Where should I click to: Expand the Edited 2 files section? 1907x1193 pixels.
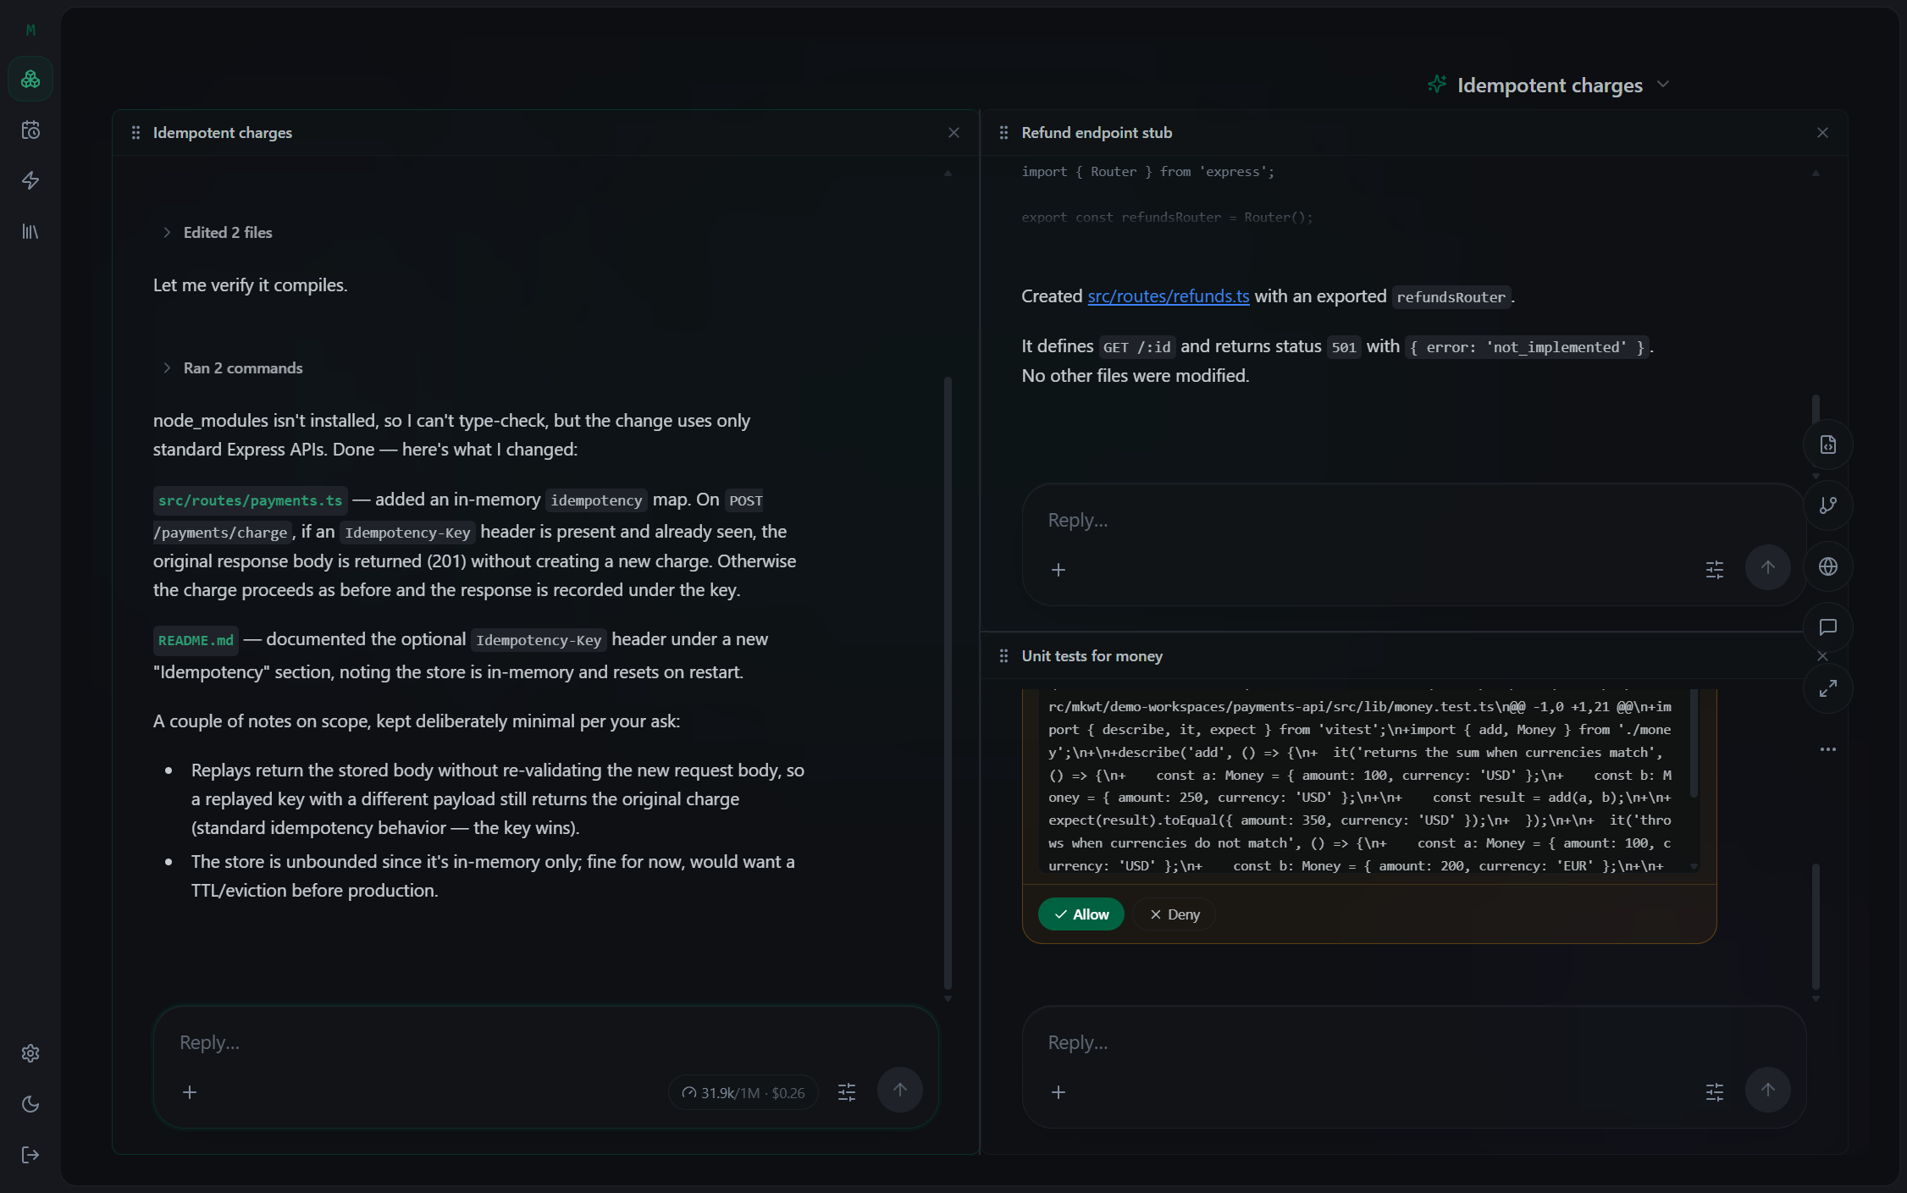coord(218,233)
